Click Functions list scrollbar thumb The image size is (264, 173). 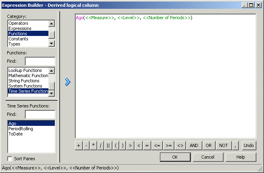[x=52, y=86]
